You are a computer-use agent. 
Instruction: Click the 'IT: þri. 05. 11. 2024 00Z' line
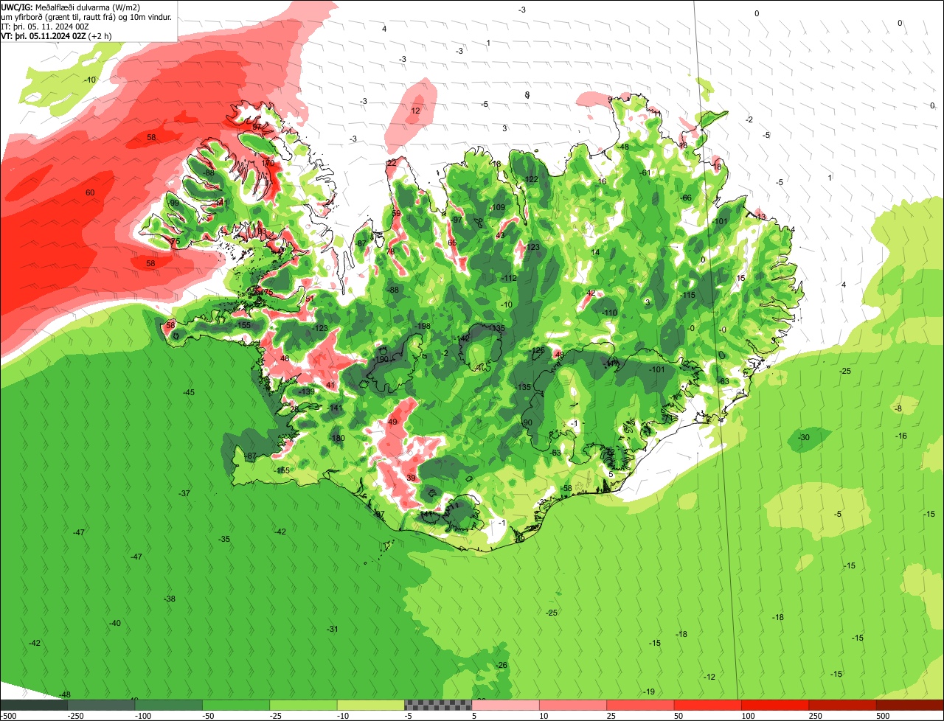[x=46, y=26]
